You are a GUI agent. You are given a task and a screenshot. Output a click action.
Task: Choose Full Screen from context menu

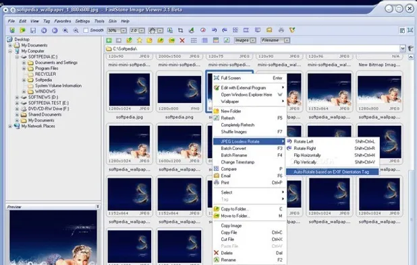coord(250,78)
